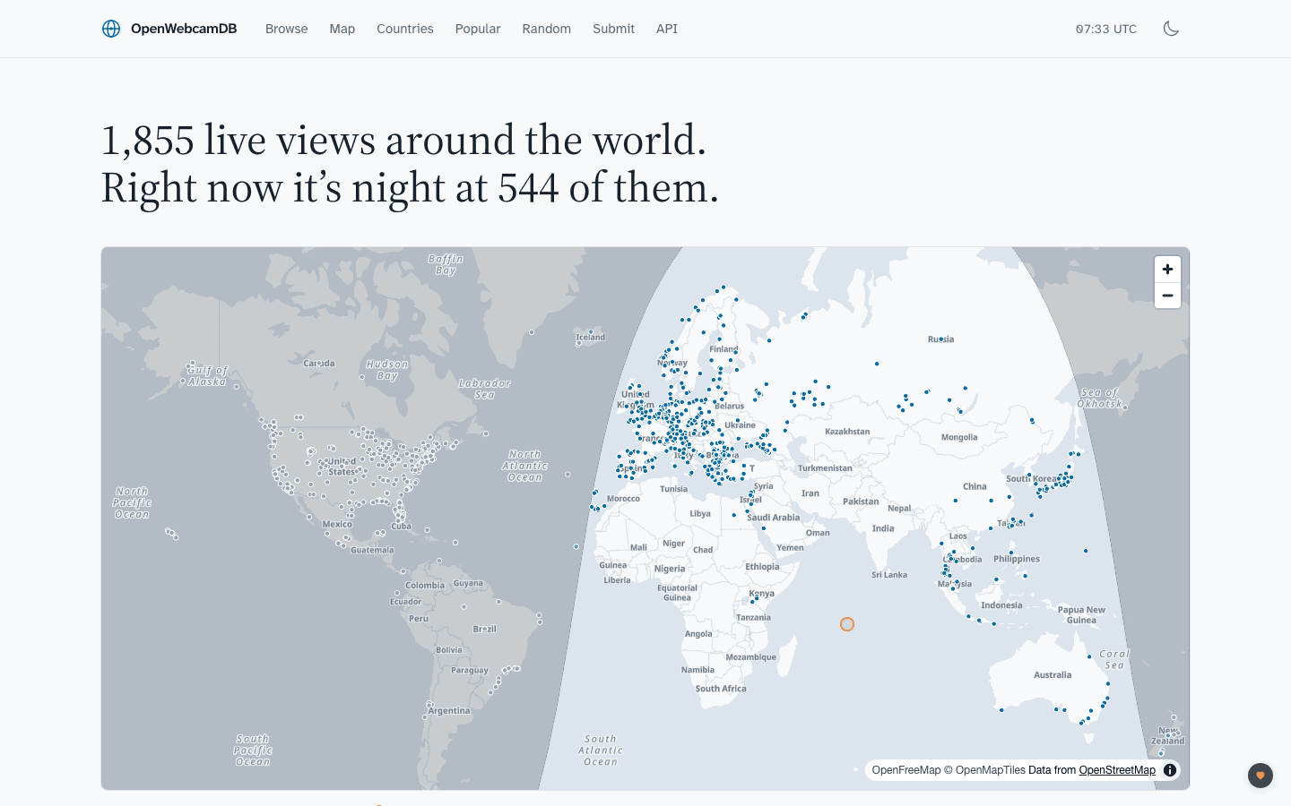Viewport: 1291px width, 806px height.
Task: Click the Philippines label on the map
Action: coord(1017,559)
